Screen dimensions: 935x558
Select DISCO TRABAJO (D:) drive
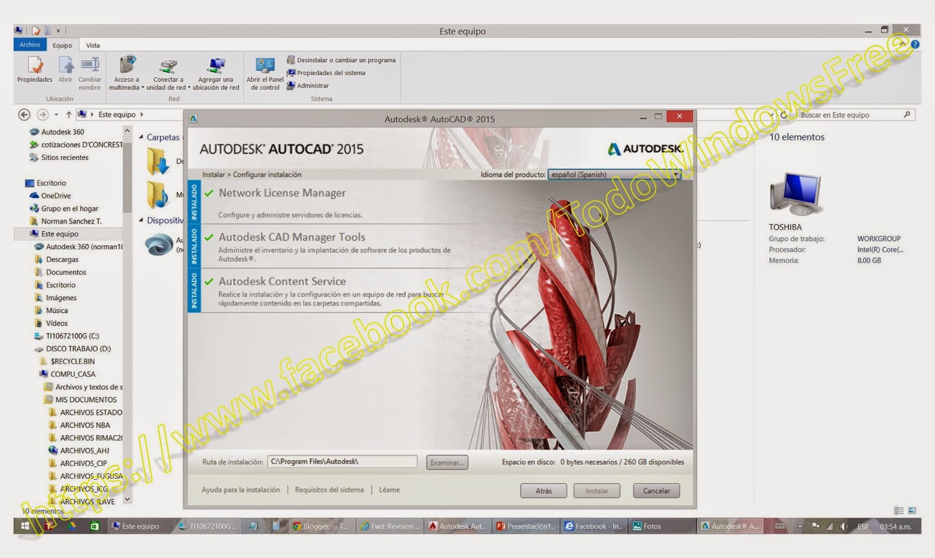click(72, 349)
